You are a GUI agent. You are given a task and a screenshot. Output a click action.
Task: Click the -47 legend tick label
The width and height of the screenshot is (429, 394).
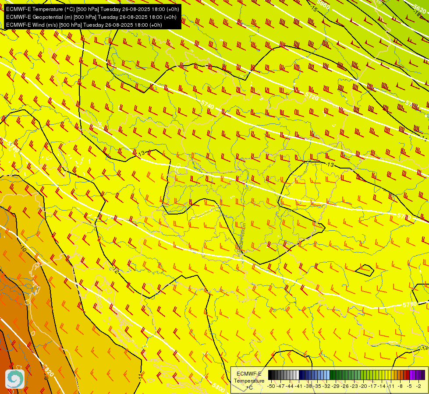click(280, 386)
